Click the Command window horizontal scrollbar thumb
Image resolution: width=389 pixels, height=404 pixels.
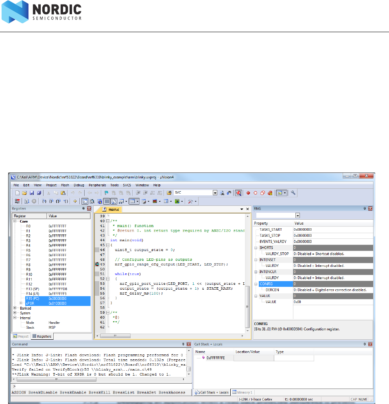[57, 379]
